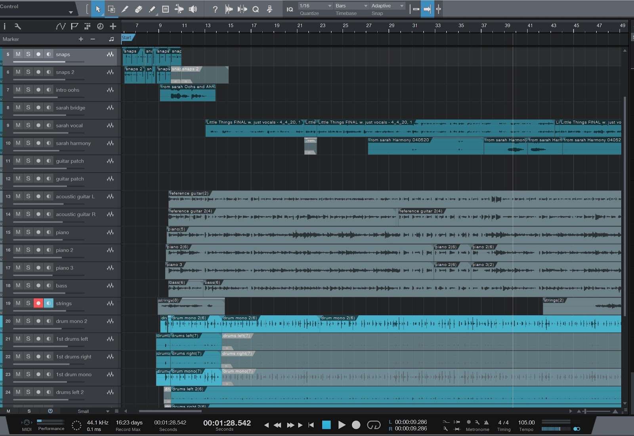Solo the sarah harmony track
The height and width of the screenshot is (436, 634).
coord(28,143)
